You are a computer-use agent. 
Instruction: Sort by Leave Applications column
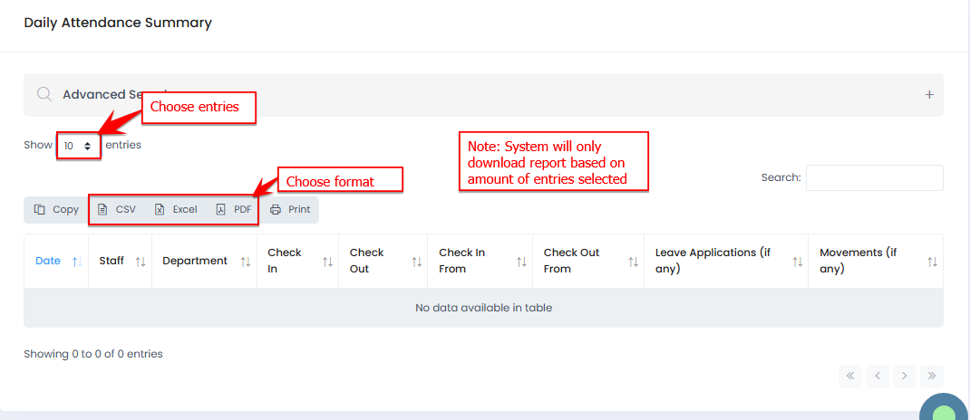click(726, 261)
